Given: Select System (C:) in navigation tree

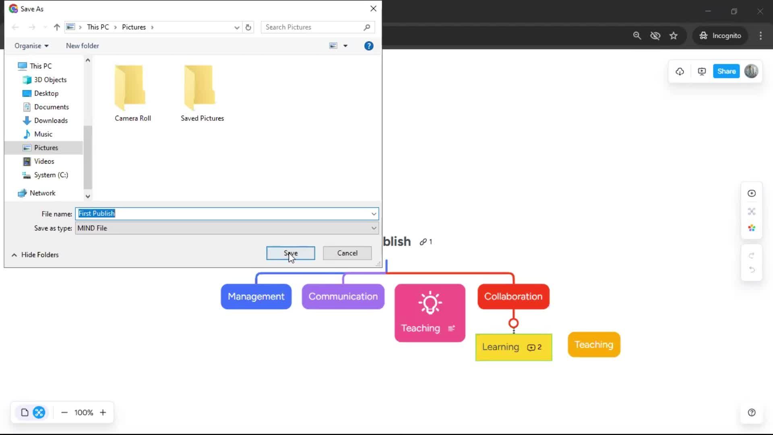Looking at the screenshot, I should click(51, 175).
